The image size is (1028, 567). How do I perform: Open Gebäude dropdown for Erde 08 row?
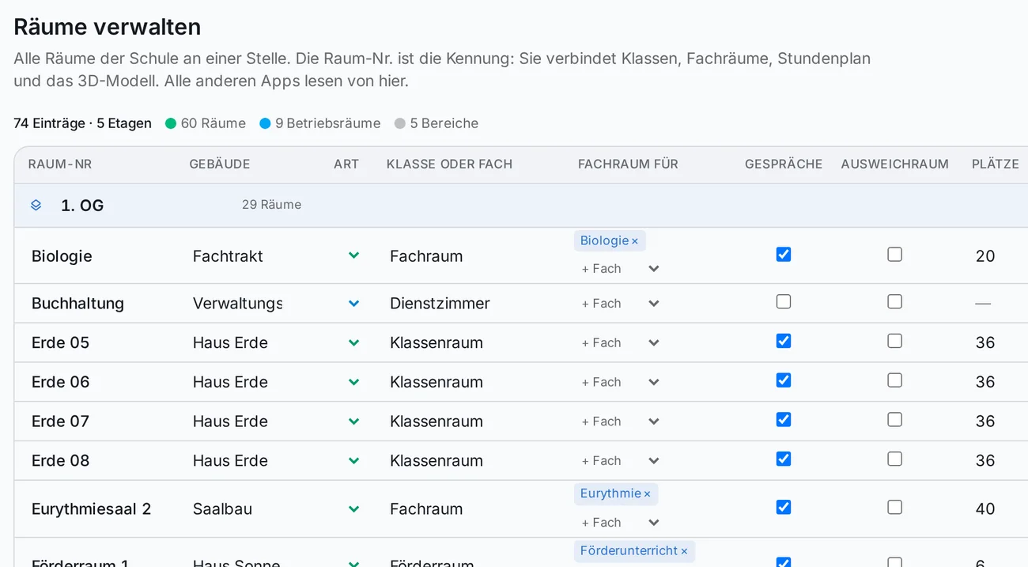tap(354, 460)
